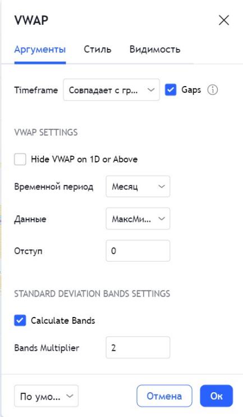Disable the Calculate Bands checkbox
Image resolution: width=243 pixels, height=417 pixels.
[20, 320]
